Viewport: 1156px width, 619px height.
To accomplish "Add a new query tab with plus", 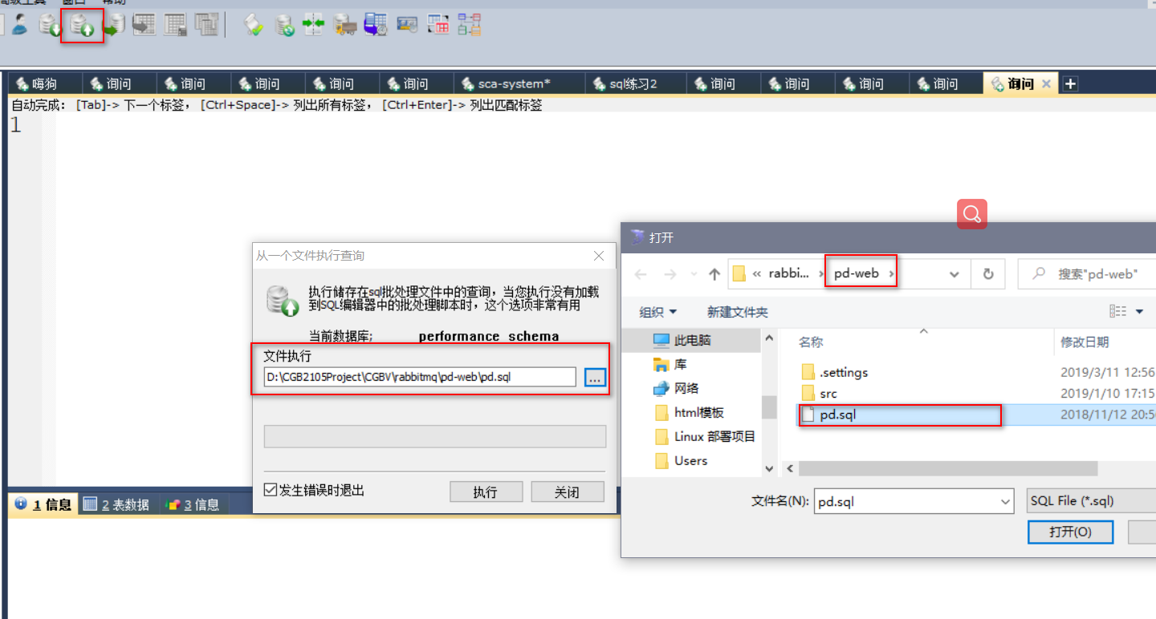I will [1070, 83].
